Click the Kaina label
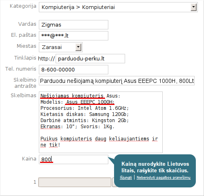The image size is (204, 196). (29, 159)
